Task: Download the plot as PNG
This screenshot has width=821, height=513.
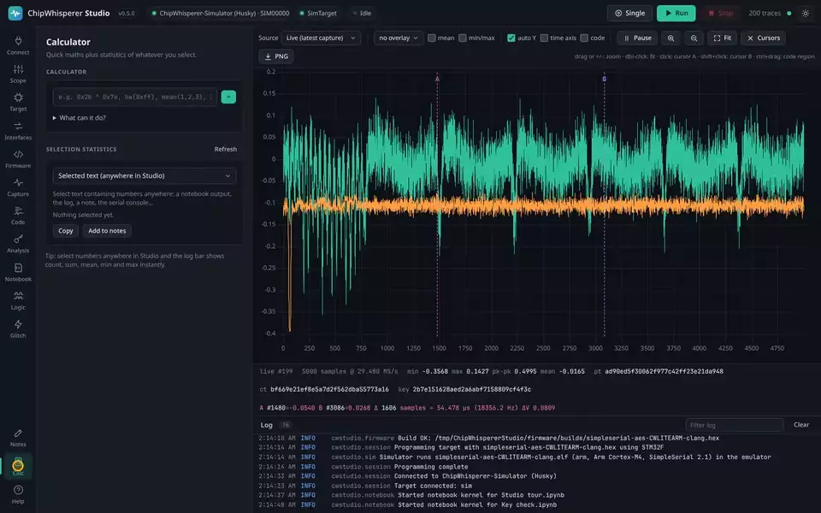Action: [x=276, y=56]
